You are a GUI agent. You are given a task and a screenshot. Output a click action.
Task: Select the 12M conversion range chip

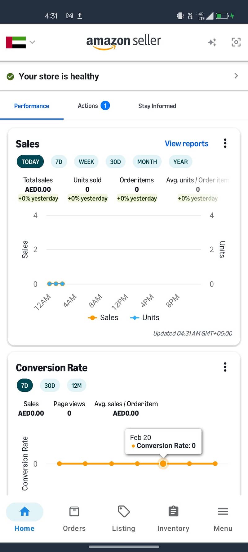coord(77,385)
